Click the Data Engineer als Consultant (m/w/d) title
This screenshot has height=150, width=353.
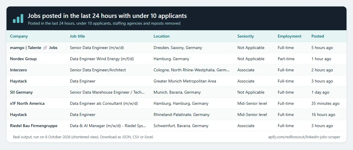tap(104, 103)
